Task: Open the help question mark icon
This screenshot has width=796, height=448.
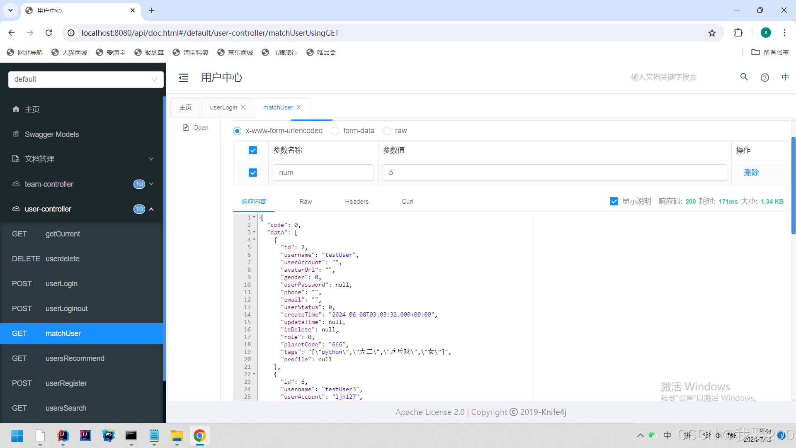Action: coord(765,78)
